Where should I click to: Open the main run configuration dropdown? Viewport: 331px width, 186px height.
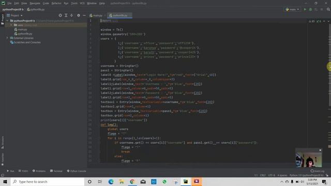tap(292, 9)
